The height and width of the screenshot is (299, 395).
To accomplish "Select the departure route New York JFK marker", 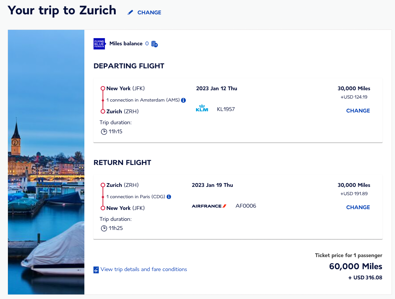I will (x=103, y=88).
